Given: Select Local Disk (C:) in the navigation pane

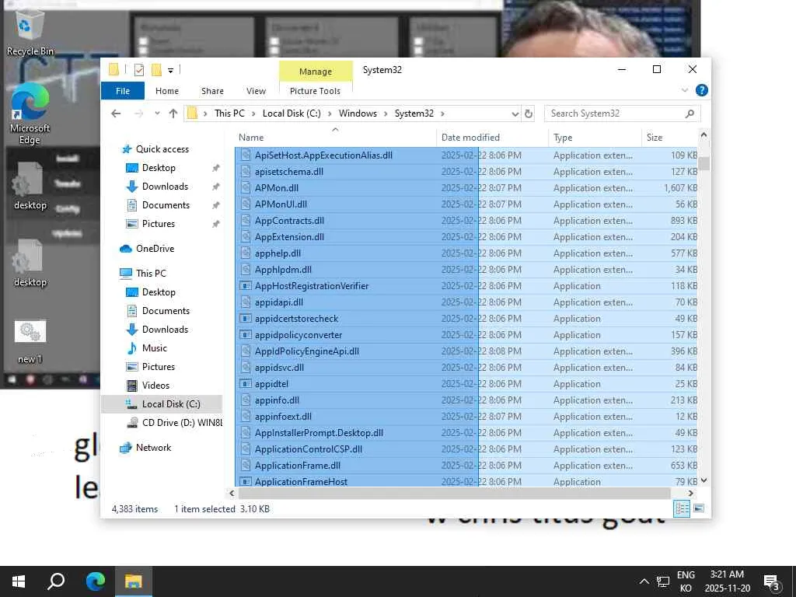Looking at the screenshot, I should point(162,404).
